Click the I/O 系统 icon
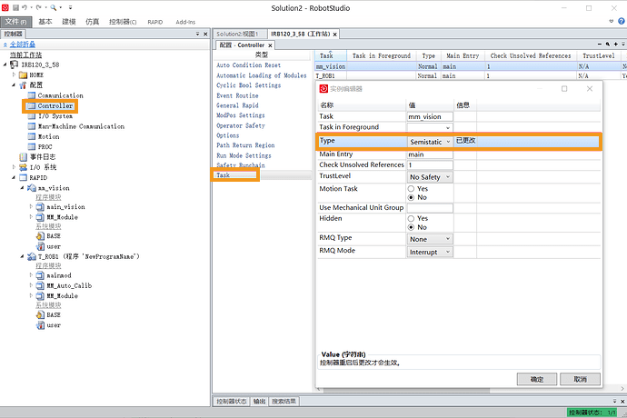 [24, 167]
